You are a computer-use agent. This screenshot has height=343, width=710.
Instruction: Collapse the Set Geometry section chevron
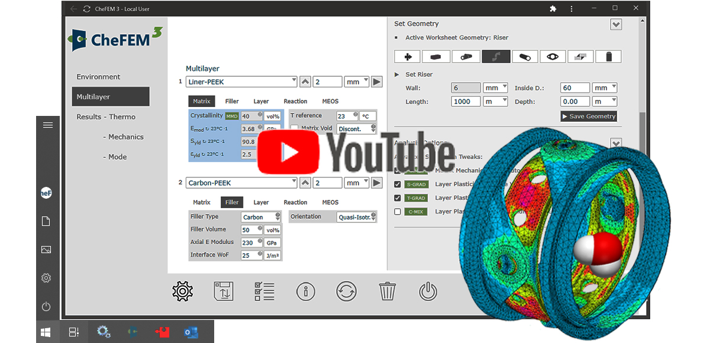[x=617, y=24]
